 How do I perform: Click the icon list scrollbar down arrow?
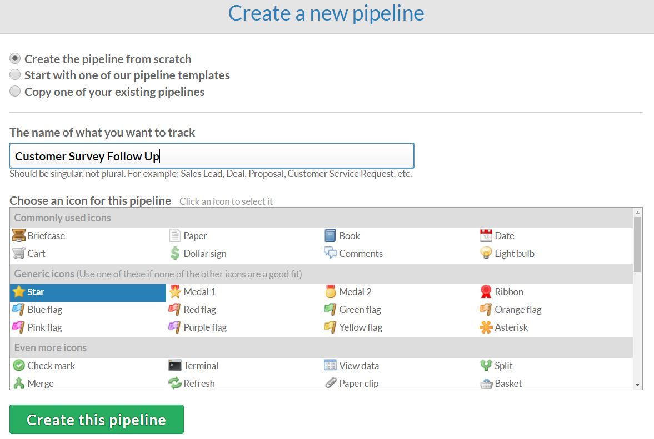pos(637,385)
